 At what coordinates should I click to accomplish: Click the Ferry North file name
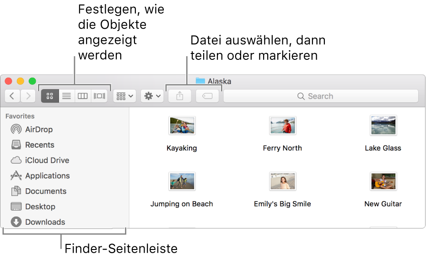(282, 148)
